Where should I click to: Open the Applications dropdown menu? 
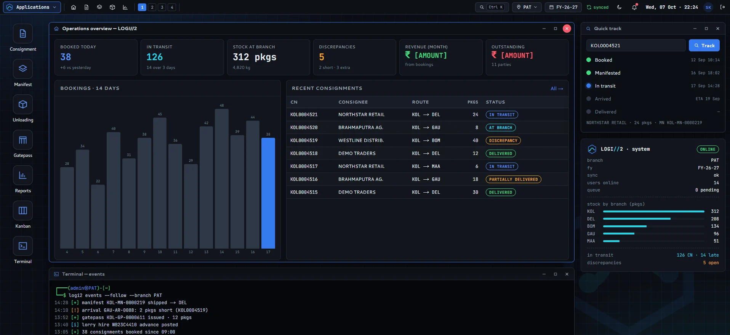click(32, 7)
